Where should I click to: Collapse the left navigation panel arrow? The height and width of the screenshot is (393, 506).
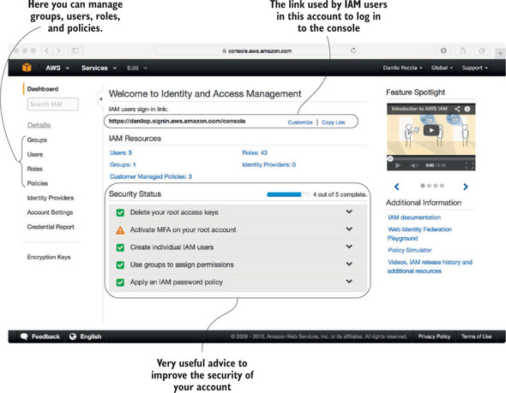[x=100, y=99]
